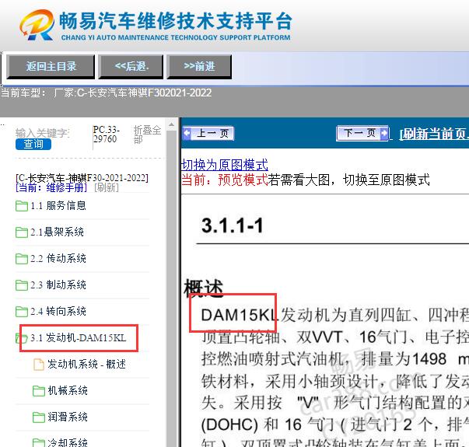
Task: Click the sidebar scrollbar up arrow
Action: (172, 124)
